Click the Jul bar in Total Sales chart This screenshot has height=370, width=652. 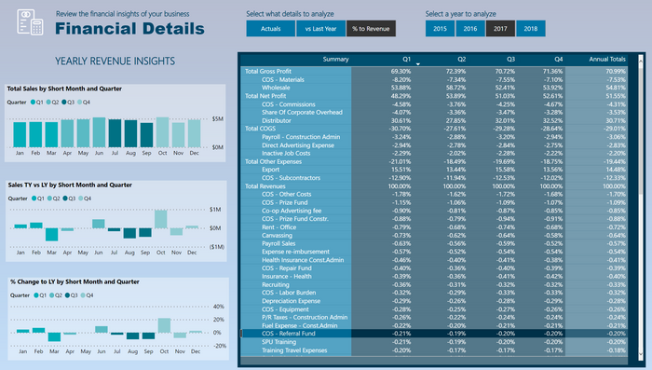point(115,133)
